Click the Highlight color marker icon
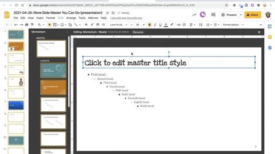275x154 pixels. tap(172, 25)
